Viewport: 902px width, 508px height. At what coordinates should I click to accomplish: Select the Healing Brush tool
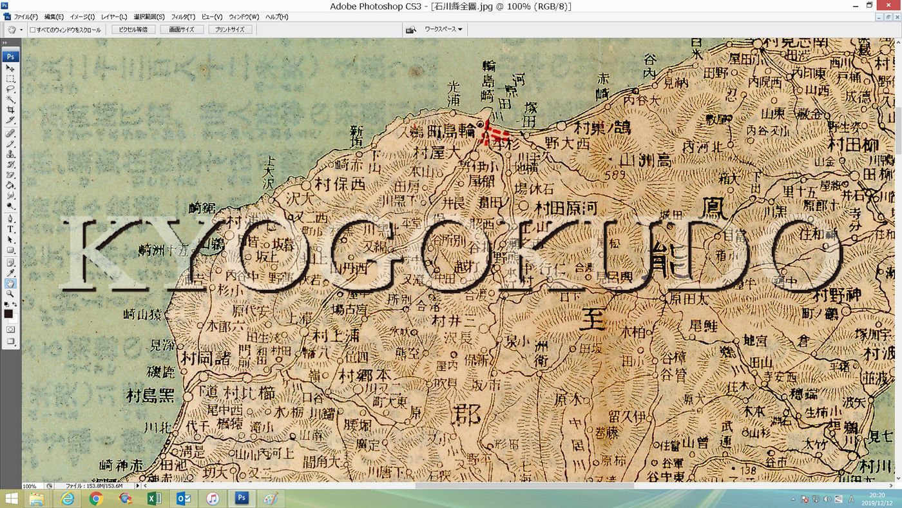(10, 133)
